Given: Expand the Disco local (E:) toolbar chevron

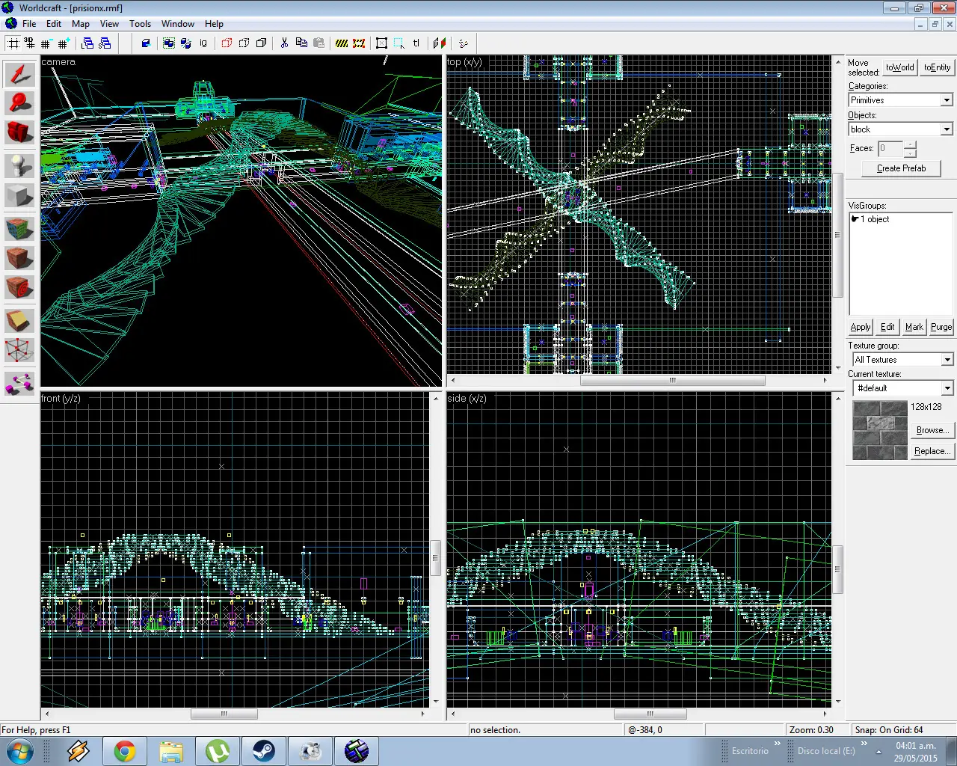Looking at the screenshot, I should point(864,744).
